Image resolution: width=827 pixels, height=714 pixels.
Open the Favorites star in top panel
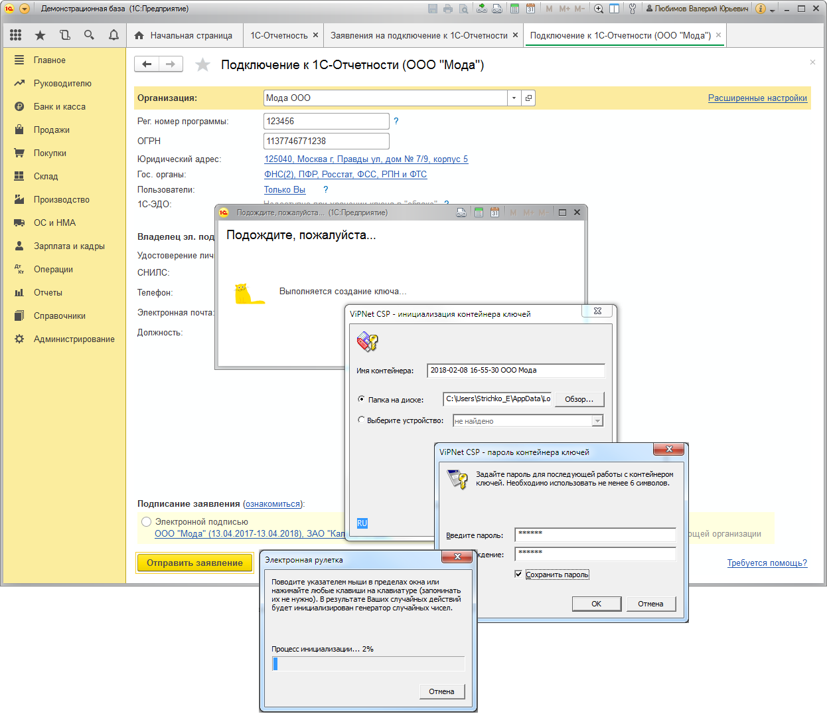point(40,35)
